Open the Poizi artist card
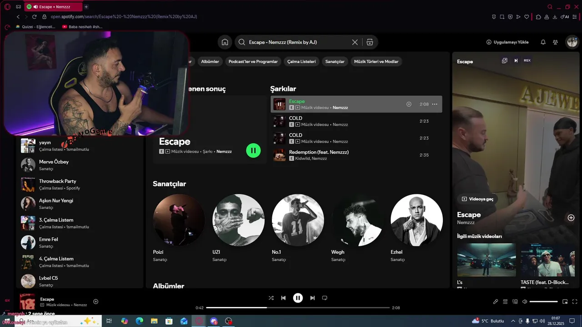This screenshot has height=327, width=582. click(x=179, y=228)
